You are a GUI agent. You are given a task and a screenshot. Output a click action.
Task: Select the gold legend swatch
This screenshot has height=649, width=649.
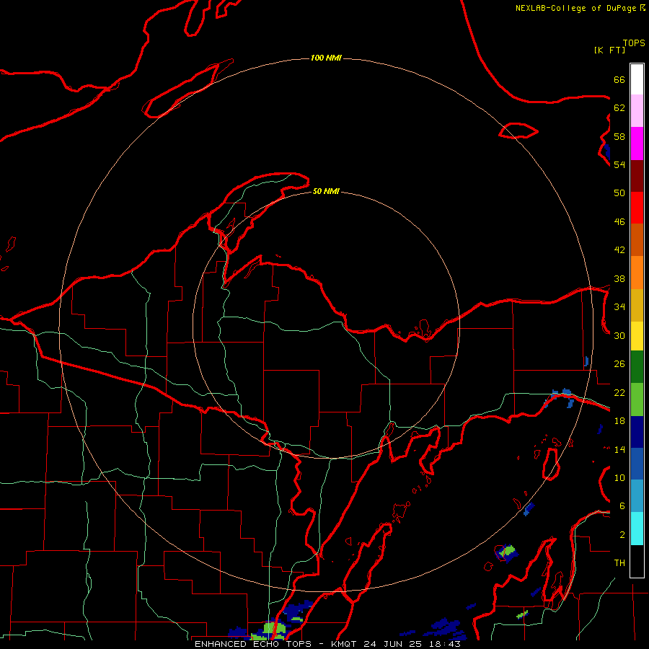pos(637,305)
